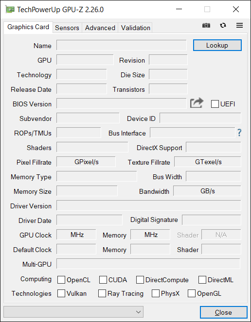Select the Validation tab
Viewport: 251px width, 322px height.
[135, 28]
